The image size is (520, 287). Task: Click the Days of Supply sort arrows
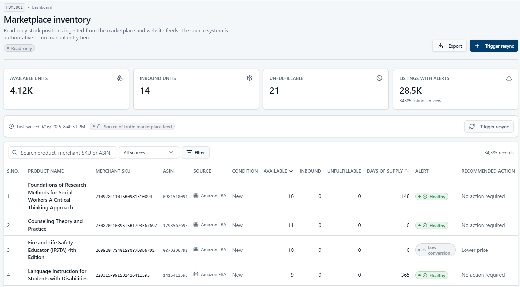[x=407, y=171]
